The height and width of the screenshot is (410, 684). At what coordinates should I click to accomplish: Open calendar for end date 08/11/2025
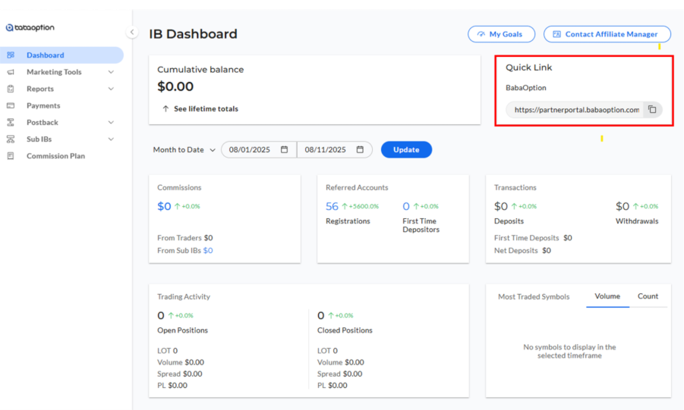360,150
